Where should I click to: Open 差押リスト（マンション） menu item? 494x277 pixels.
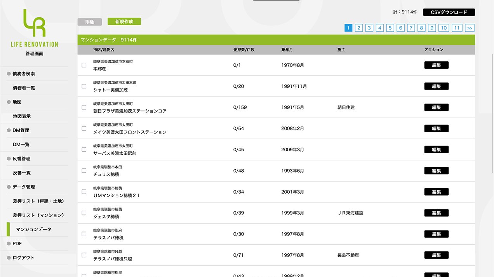click(x=38, y=215)
